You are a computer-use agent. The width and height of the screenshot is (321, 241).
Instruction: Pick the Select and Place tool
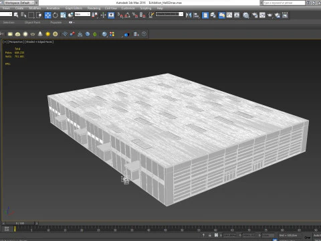(x=71, y=15)
